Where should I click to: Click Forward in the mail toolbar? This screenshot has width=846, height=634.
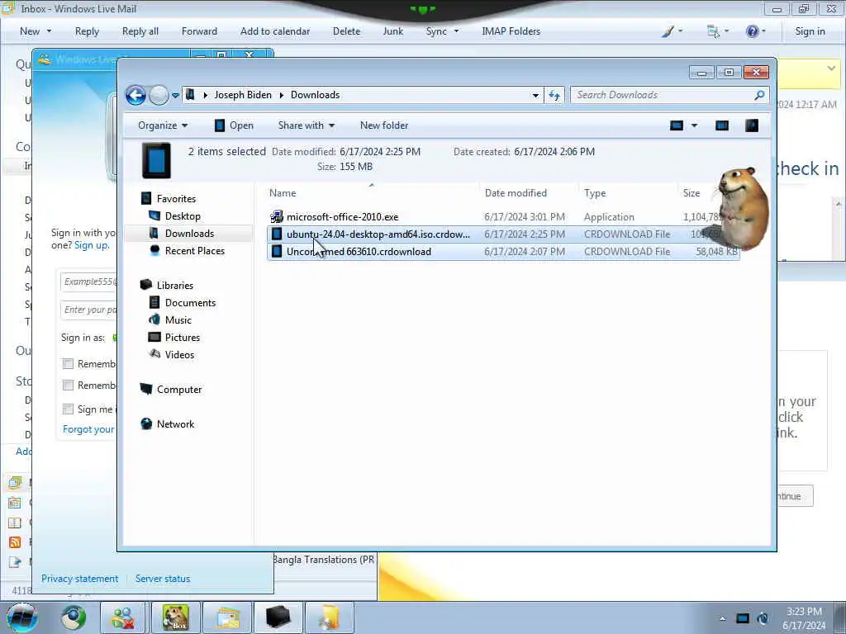(x=199, y=31)
